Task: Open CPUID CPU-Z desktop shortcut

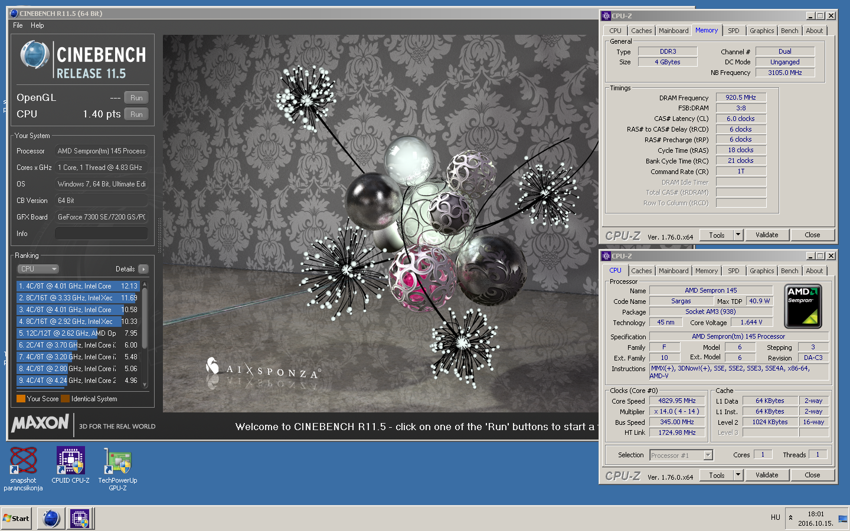Action: (70, 466)
